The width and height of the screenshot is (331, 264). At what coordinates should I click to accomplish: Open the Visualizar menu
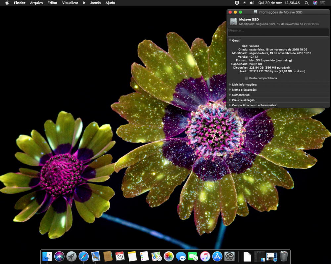(x=70, y=3)
